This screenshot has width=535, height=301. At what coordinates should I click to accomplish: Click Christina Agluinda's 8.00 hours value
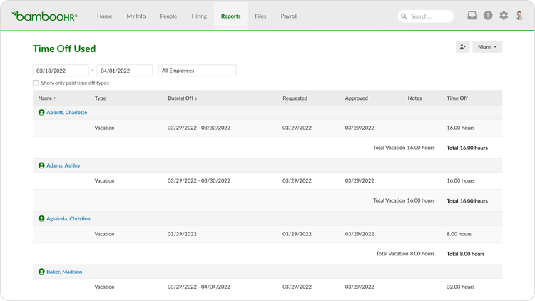tap(459, 234)
